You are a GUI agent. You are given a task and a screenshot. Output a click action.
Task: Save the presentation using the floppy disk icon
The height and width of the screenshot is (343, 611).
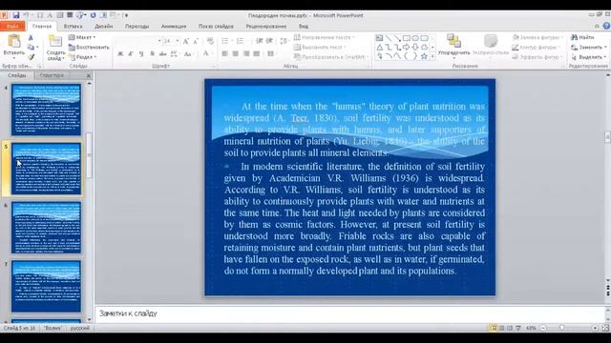pyautogui.click(x=16, y=15)
